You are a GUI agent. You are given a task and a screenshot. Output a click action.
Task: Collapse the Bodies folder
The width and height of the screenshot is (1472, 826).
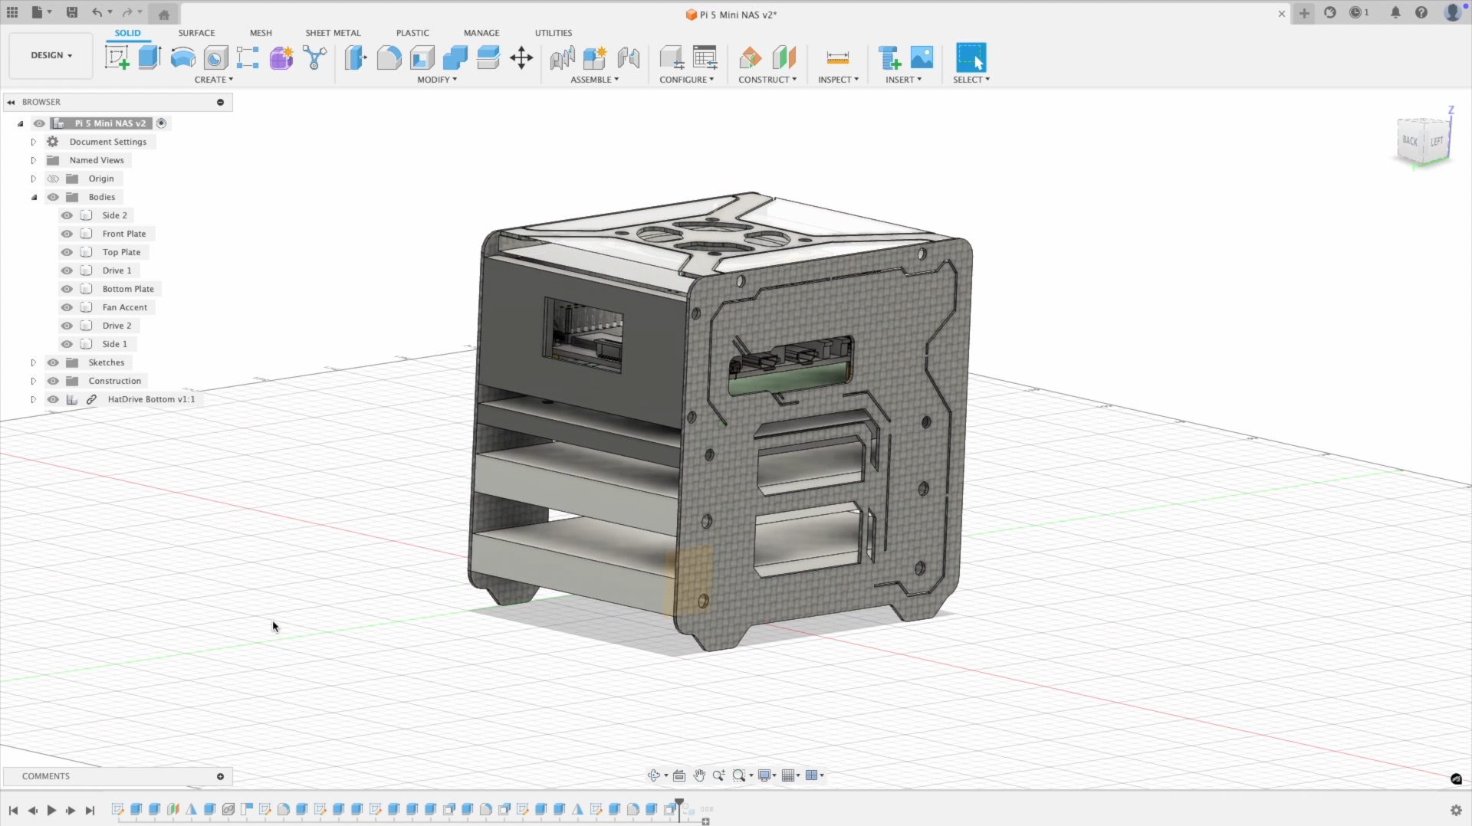34,197
